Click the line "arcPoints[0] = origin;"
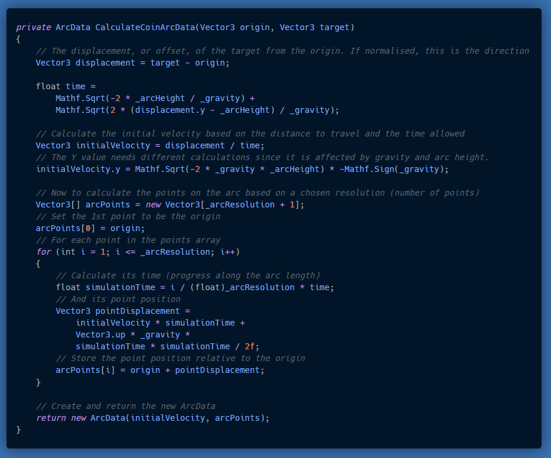Viewport: 551px width, 458px height. [x=90, y=229]
